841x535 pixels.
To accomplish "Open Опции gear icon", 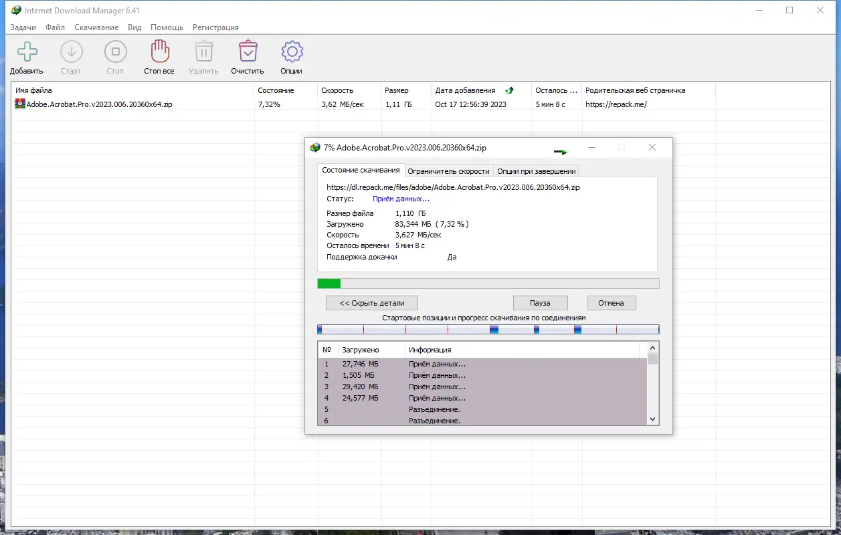I will pyautogui.click(x=292, y=51).
